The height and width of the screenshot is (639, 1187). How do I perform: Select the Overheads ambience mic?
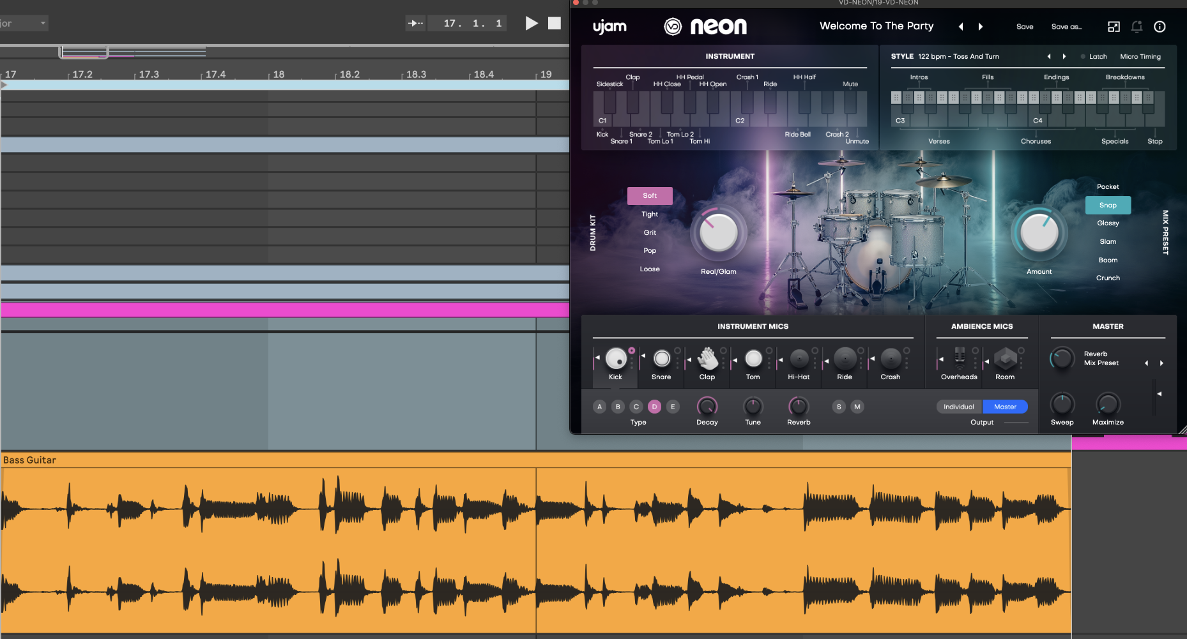click(960, 358)
